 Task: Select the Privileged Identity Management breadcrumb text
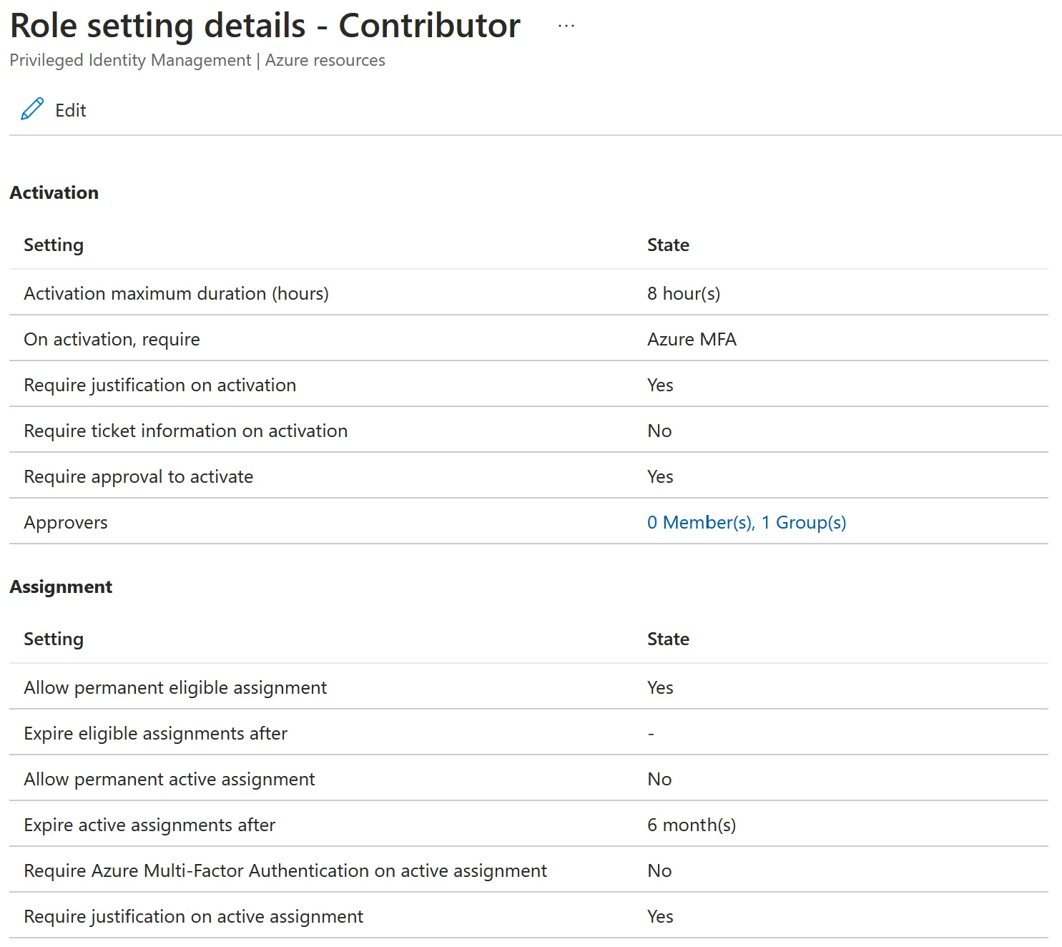(x=130, y=61)
